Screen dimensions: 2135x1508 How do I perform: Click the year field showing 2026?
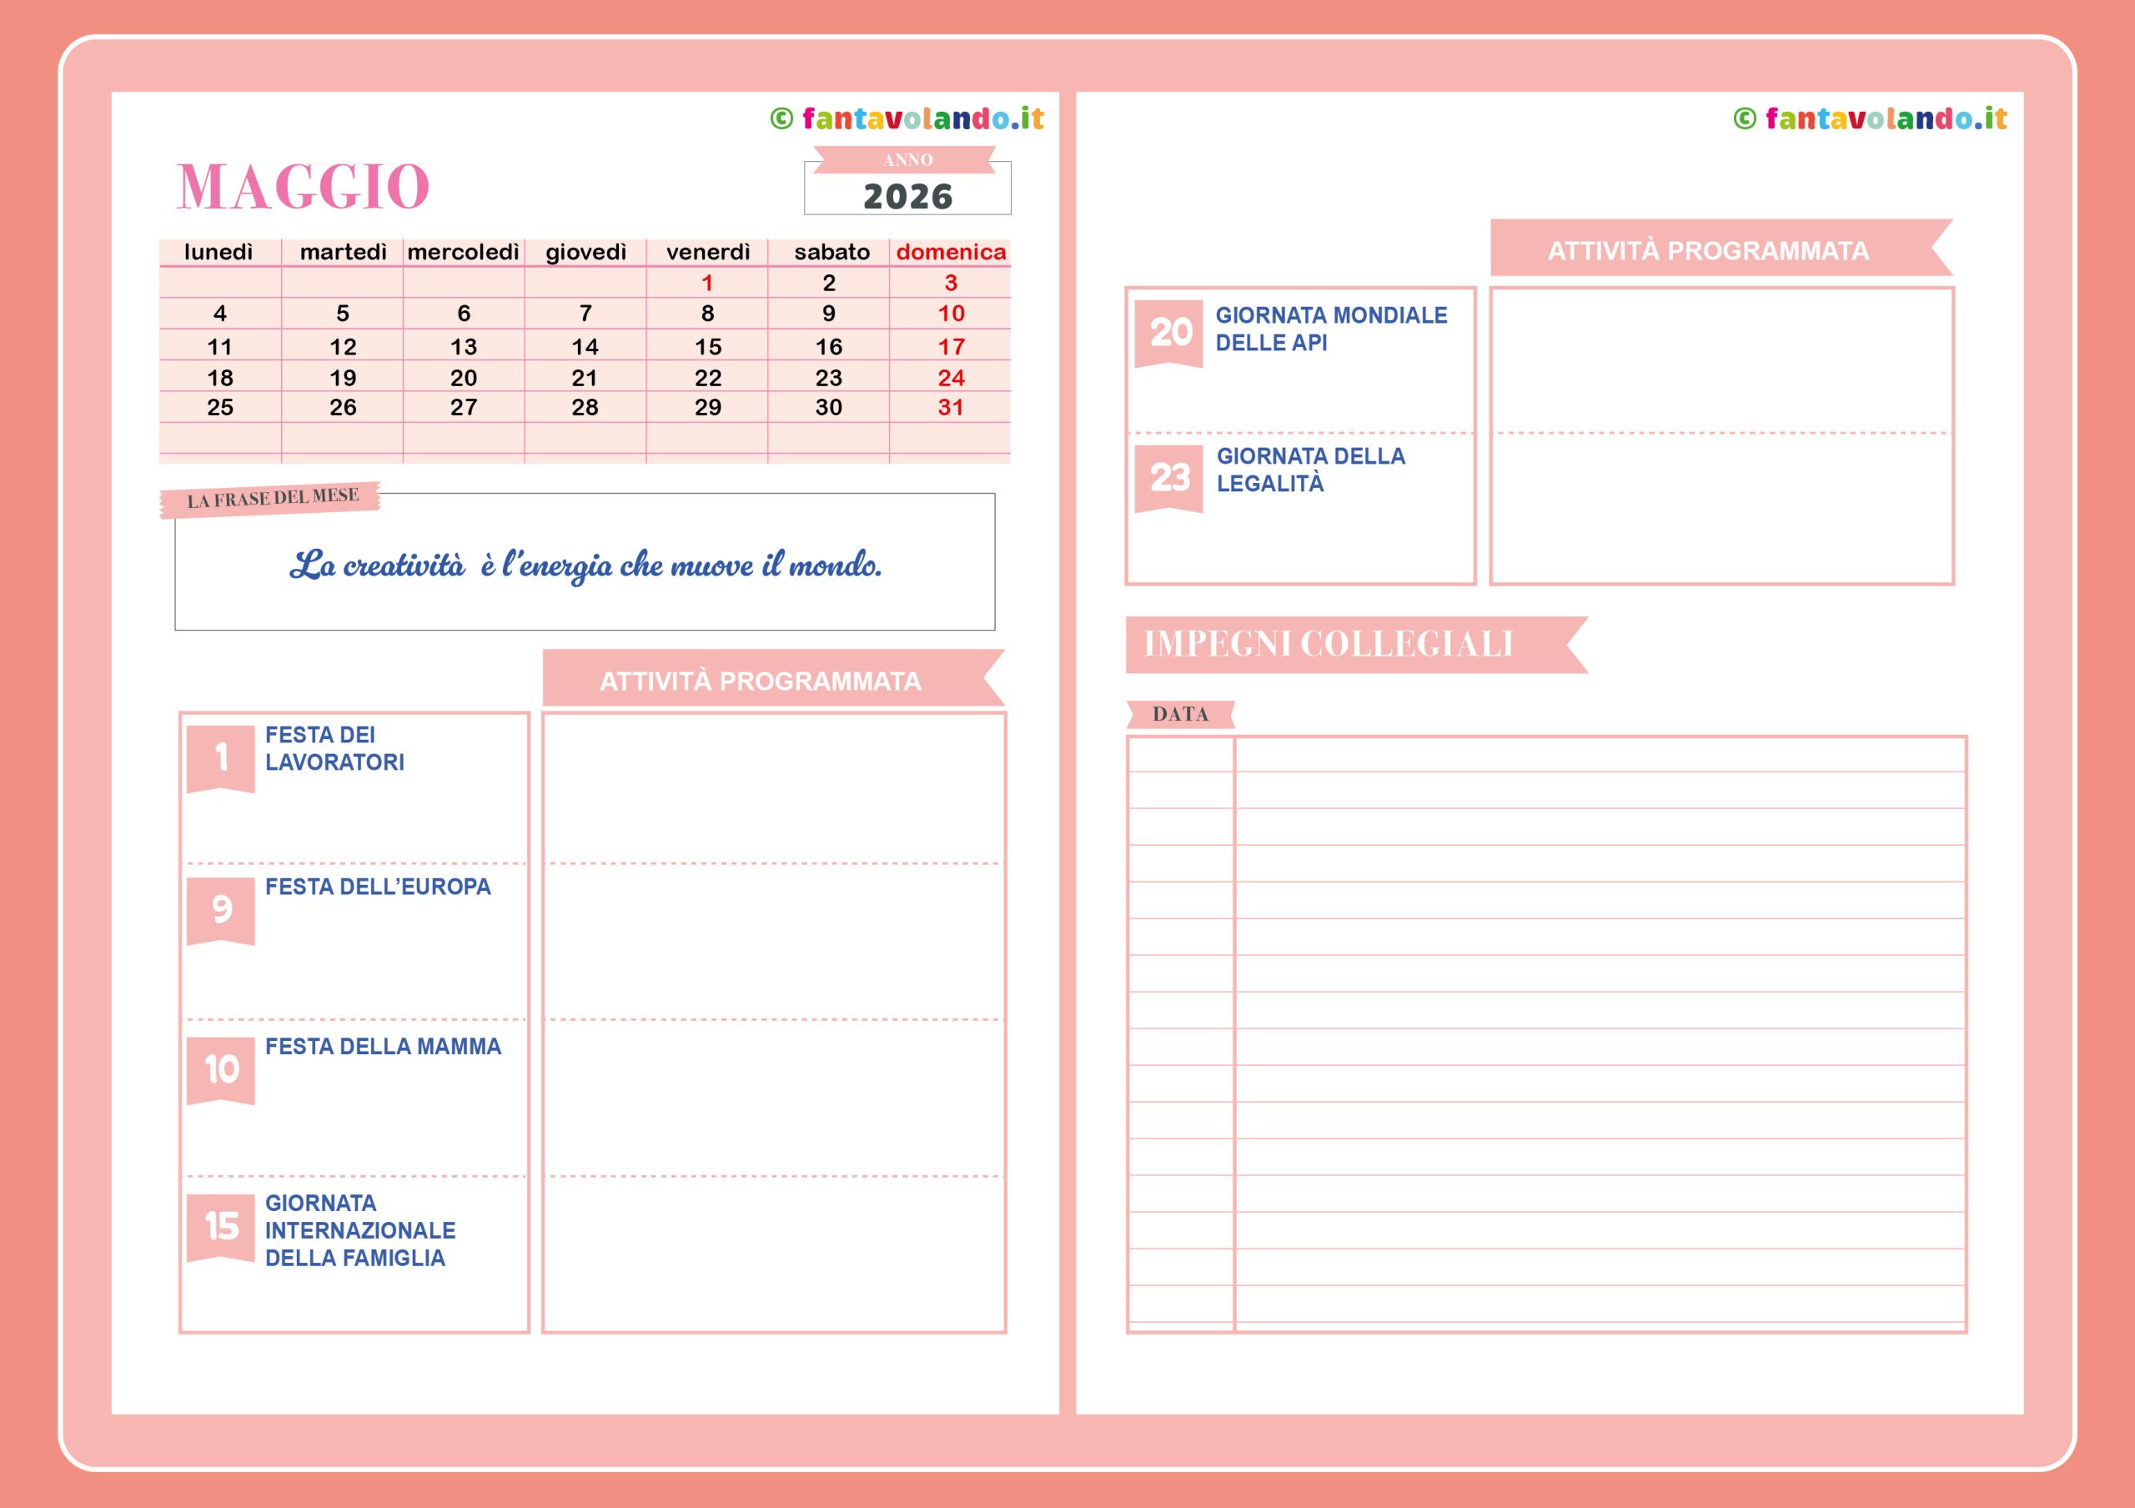point(907,196)
